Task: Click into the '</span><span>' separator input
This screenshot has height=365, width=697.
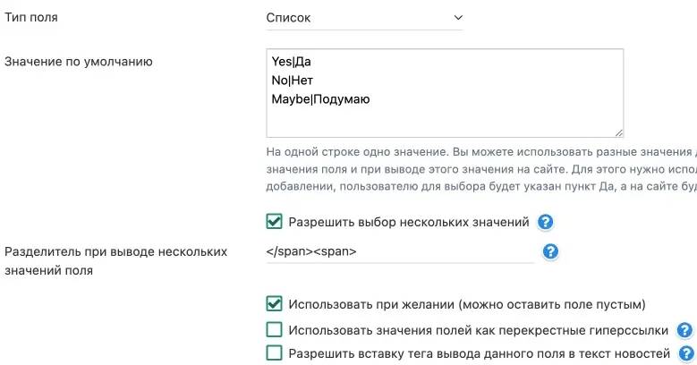Action: point(398,251)
